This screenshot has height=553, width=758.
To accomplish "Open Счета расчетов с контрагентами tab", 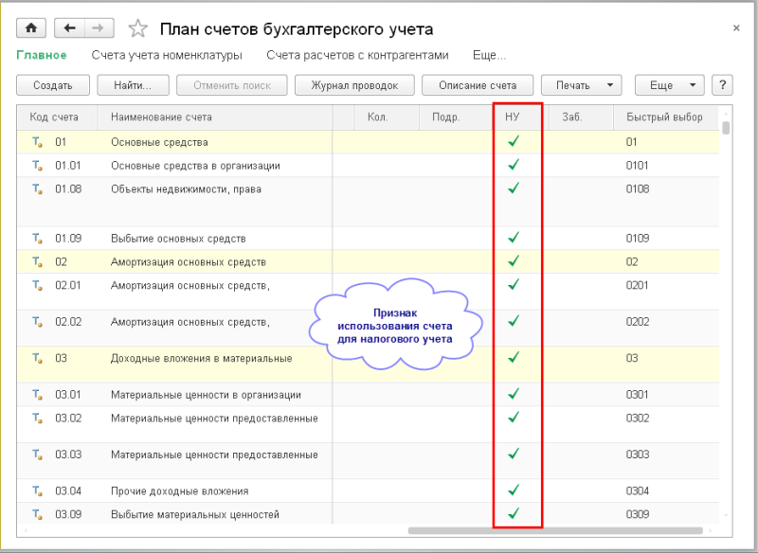I will tap(357, 56).
